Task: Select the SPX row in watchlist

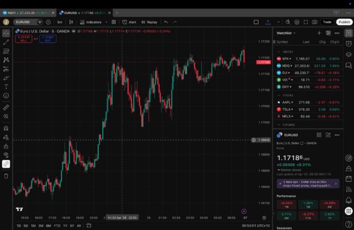Action: [308, 58]
